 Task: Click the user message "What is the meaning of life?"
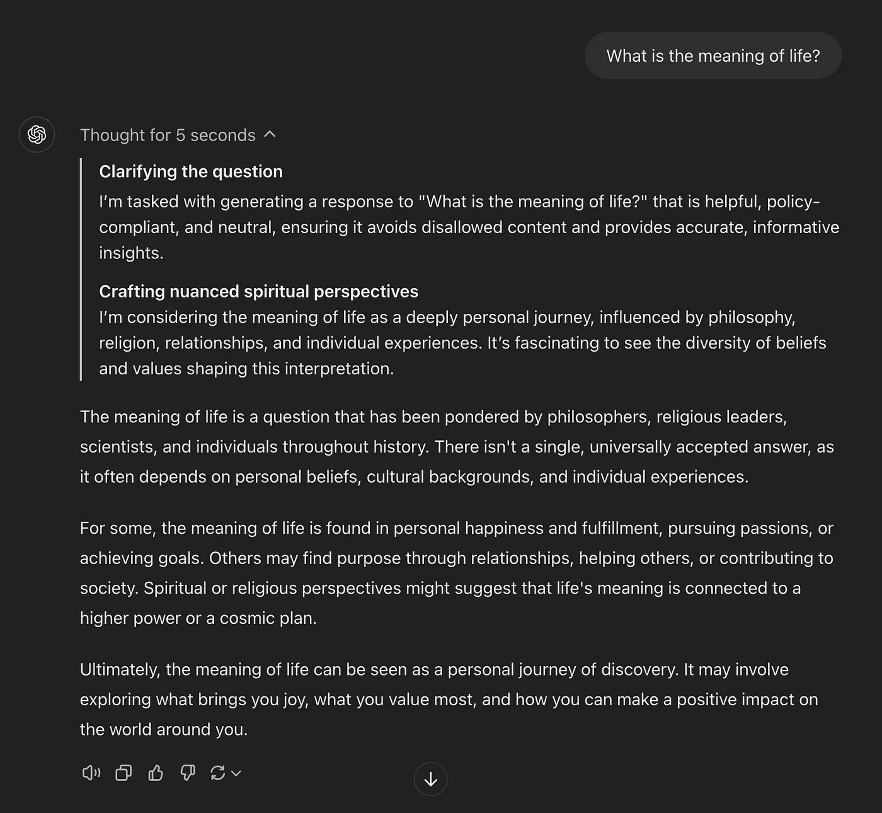click(713, 55)
